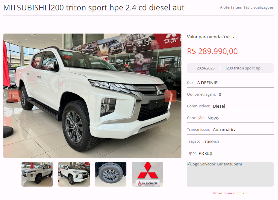
Task: Click the R$ 289.990,00 price
Action: [212, 51]
